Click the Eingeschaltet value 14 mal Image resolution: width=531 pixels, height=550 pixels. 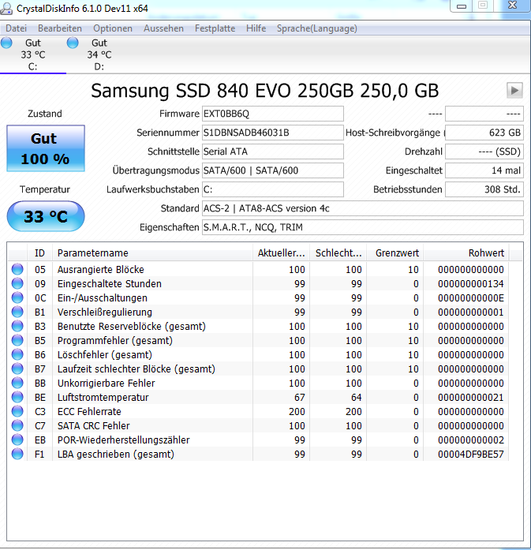pos(484,170)
